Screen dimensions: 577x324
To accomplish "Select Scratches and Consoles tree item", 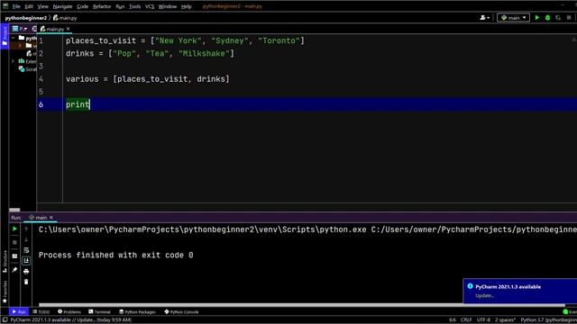I will click(x=28, y=69).
